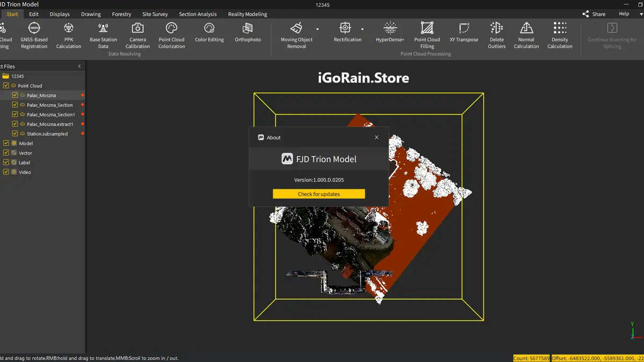Uncheck the Model checkbox
Viewport: 644px width, 362px height.
6,143
